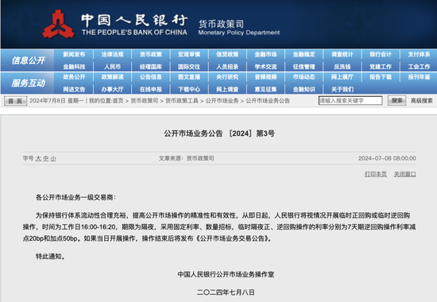437x302 pixels.
Task: Click the 搜索 search button
Action: [396, 101]
